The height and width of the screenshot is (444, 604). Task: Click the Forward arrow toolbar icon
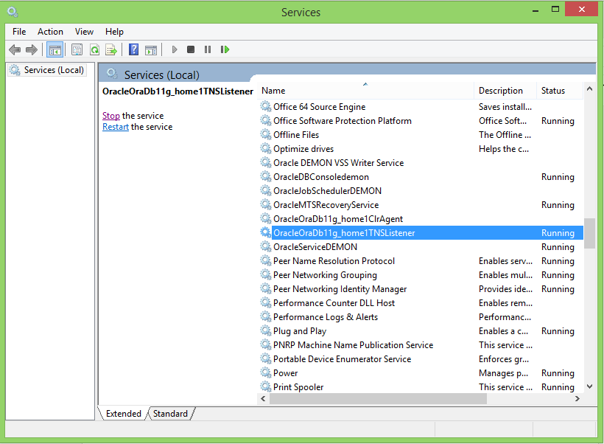(31, 49)
